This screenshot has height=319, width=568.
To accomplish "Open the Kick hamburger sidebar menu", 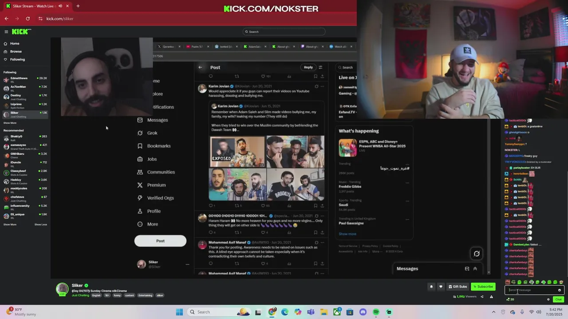I will click(x=6, y=31).
